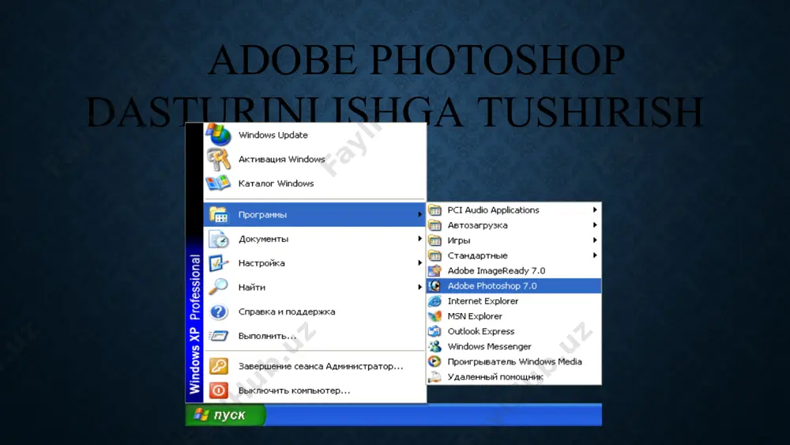
Task: Click the Adobe Photoshop 7.0 icon
Action: (x=434, y=286)
